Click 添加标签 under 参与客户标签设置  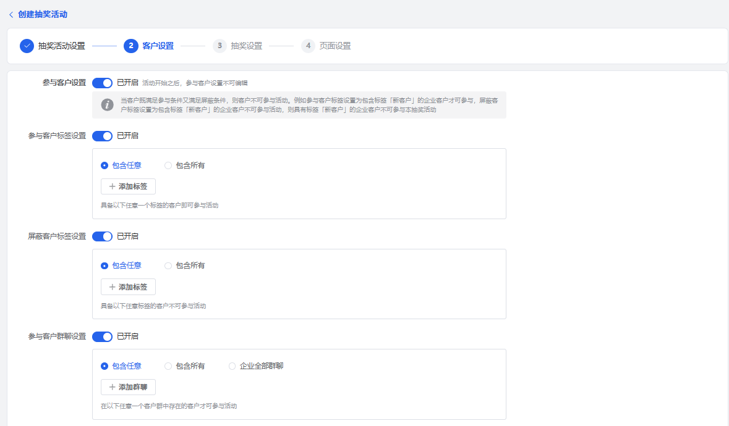[x=129, y=186]
